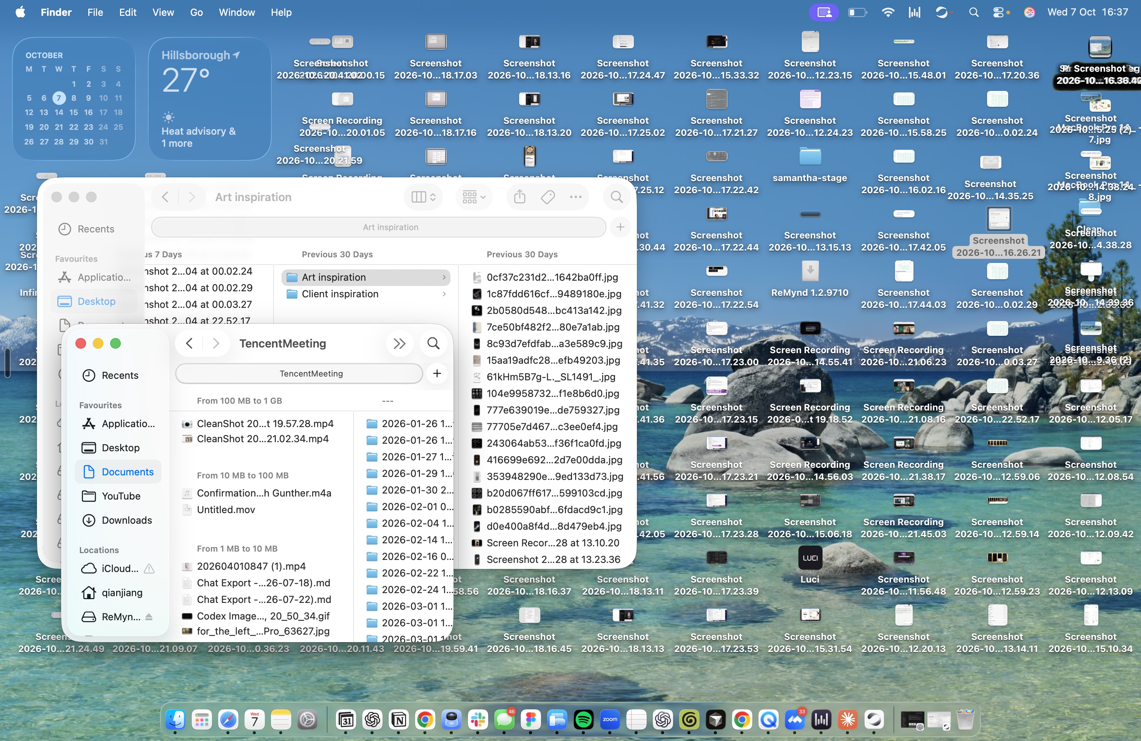The image size is (1141, 741).
Task: Select YouTube folder in sidebar
Action: tap(118, 496)
